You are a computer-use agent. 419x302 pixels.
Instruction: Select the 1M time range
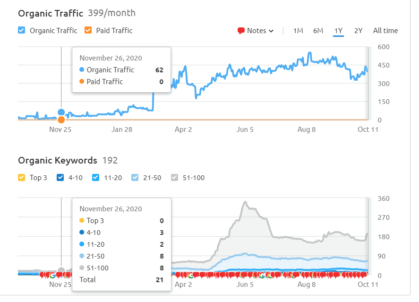[298, 31]
